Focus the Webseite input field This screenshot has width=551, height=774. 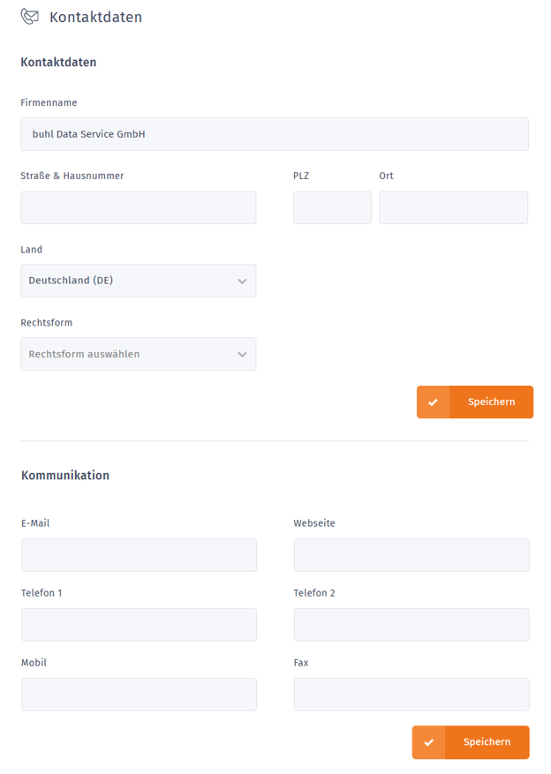pos(411,555)
